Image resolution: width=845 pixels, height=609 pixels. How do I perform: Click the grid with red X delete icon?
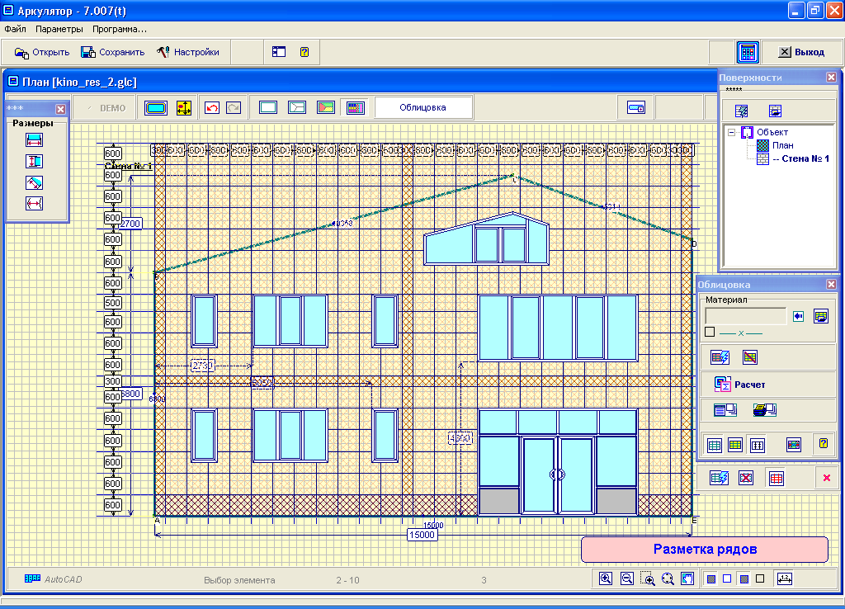746,478
